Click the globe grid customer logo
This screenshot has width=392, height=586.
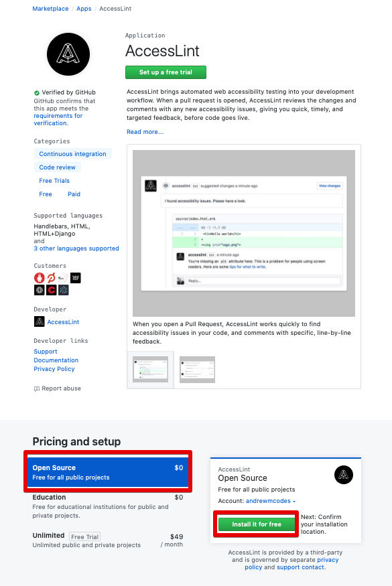click(x=40, y=290)
